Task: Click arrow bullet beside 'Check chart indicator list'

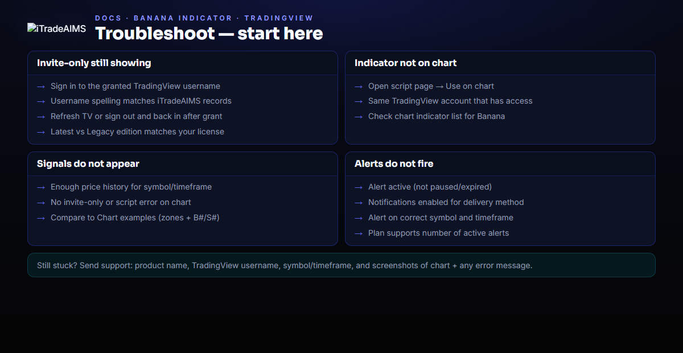Action: point(359,117)
